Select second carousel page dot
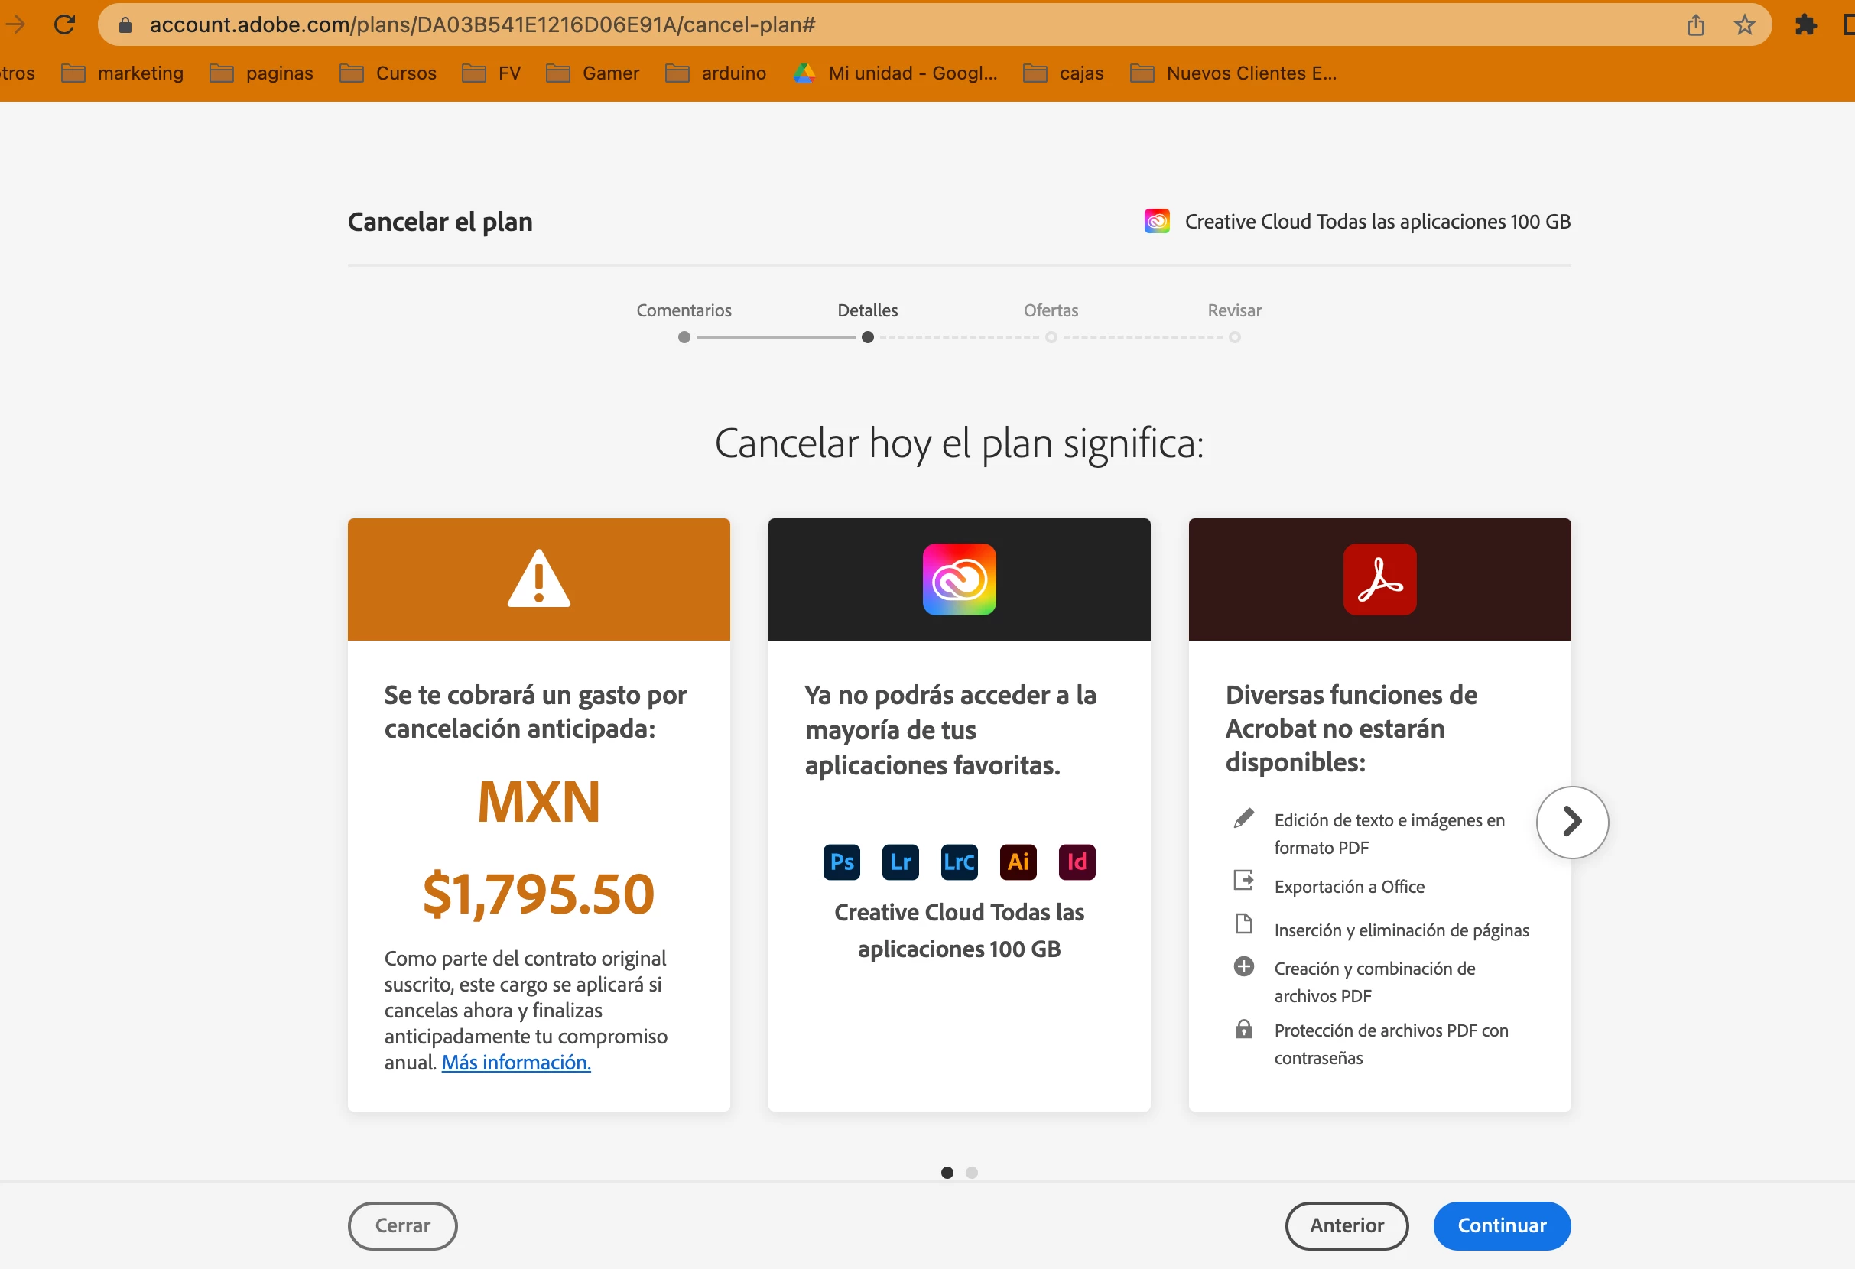Image resolution: width=1855 pixels, height=1269 pixels. tap(971, 1173)
